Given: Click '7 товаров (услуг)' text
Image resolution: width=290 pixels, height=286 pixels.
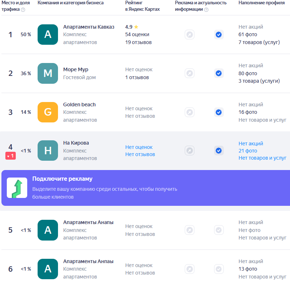Looking at the screenshot, I should point(259,42).
